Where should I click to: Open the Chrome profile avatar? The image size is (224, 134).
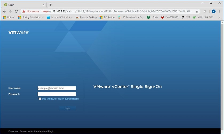214,11
